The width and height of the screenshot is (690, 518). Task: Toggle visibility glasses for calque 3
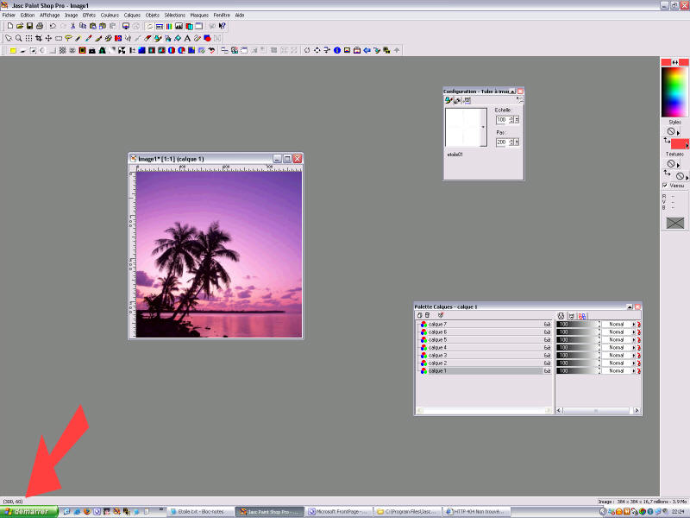click(547, 355)
